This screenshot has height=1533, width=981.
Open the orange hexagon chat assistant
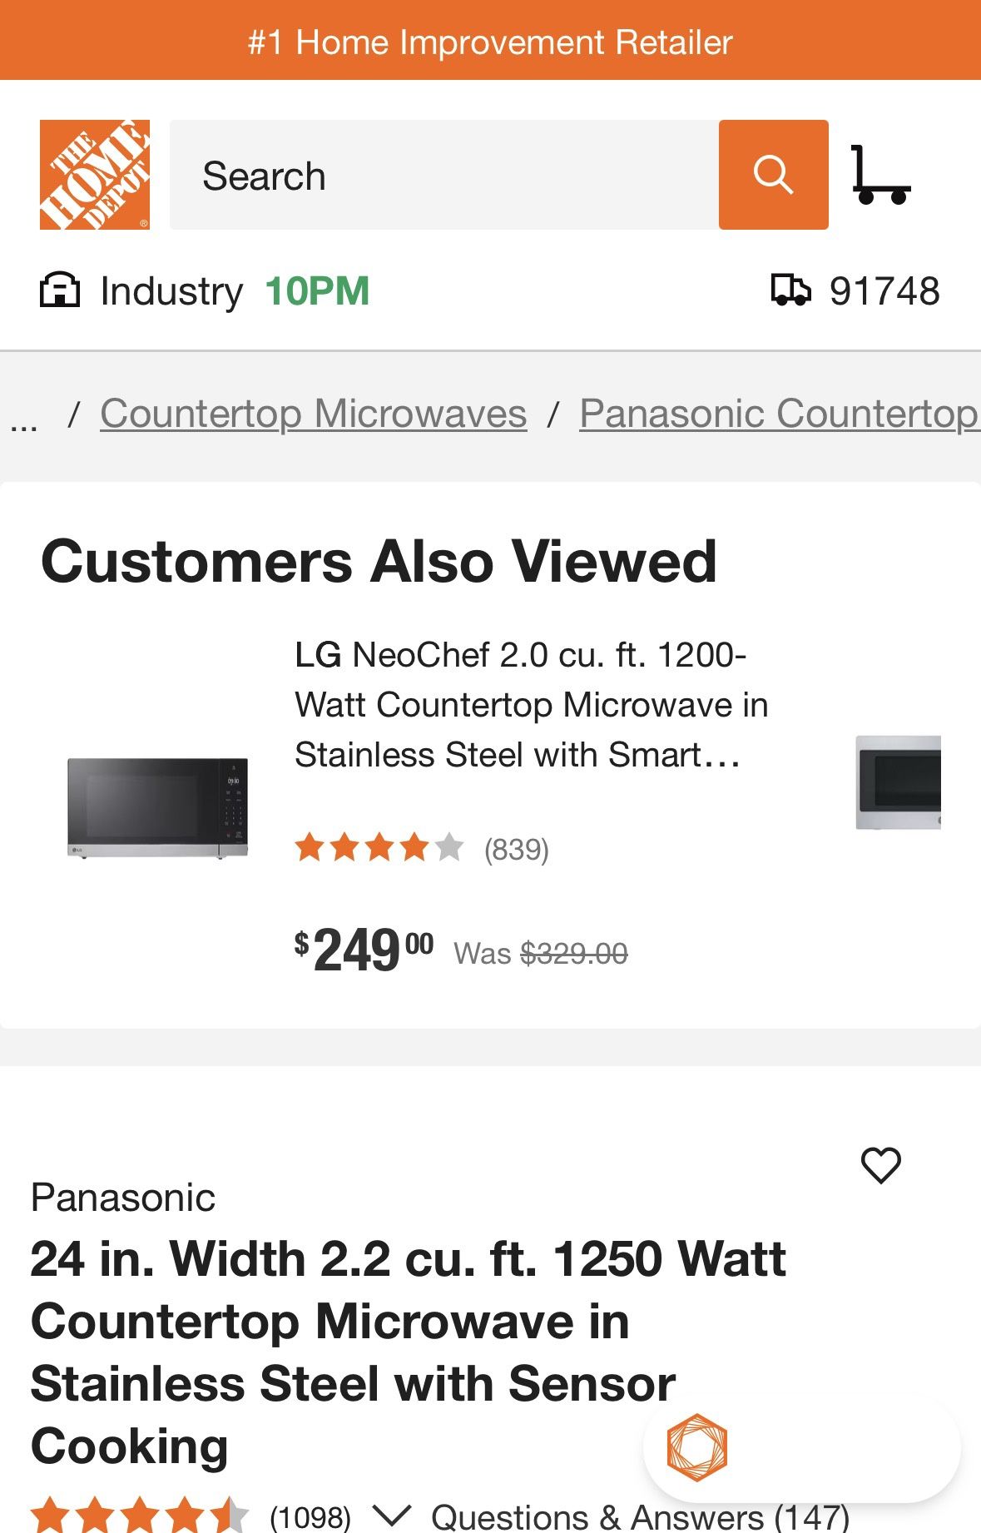point(697,1447)
